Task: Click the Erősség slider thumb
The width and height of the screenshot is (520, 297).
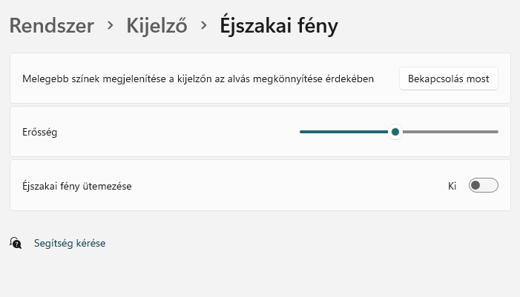Action: pos(395,132)
